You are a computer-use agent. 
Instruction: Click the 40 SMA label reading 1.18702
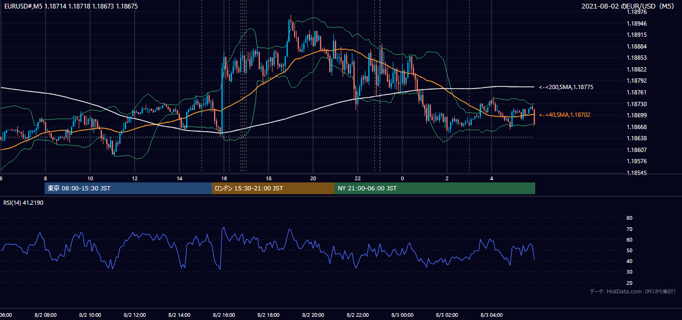pyautogui.click(x=565, y=115)
